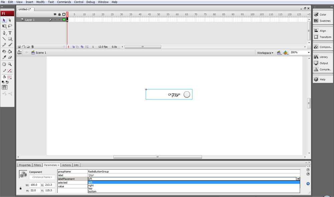Open the Swatches panel
This screenshot has width=334, height=197.
[x=323, y=21]
